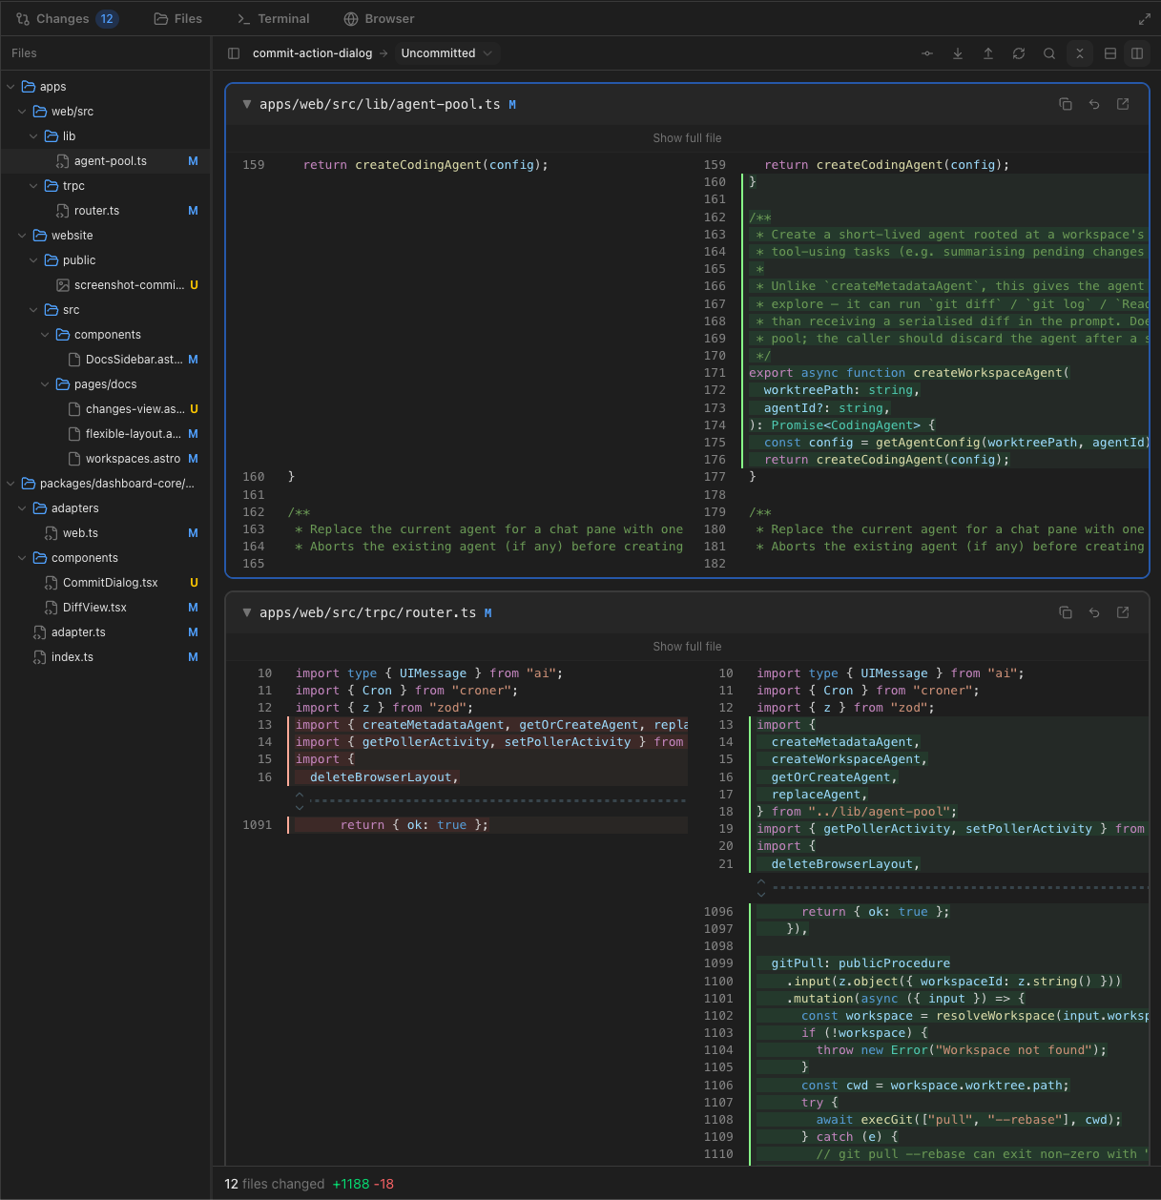This screenshot has height=1200, width=1161.
Task: Toggle the sidebar panel icon beside commit-action-dialog
Action: [x=234, y=53]
